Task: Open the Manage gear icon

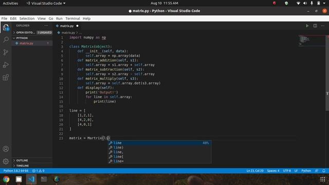Action: point(6,161)
